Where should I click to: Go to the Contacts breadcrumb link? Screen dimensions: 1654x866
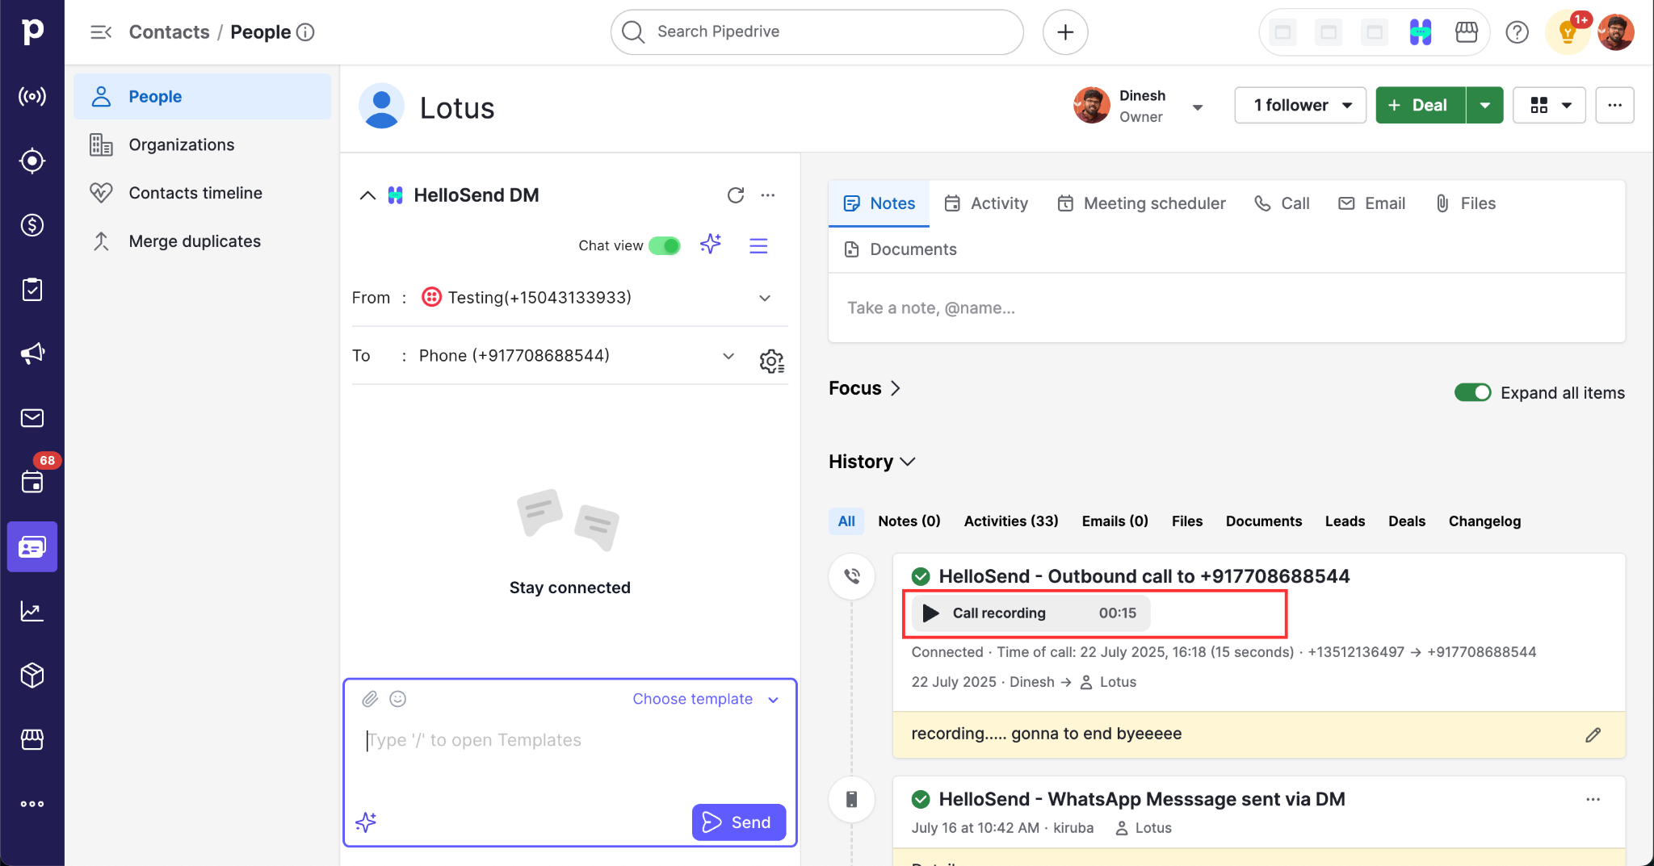(x=170, y=32)
